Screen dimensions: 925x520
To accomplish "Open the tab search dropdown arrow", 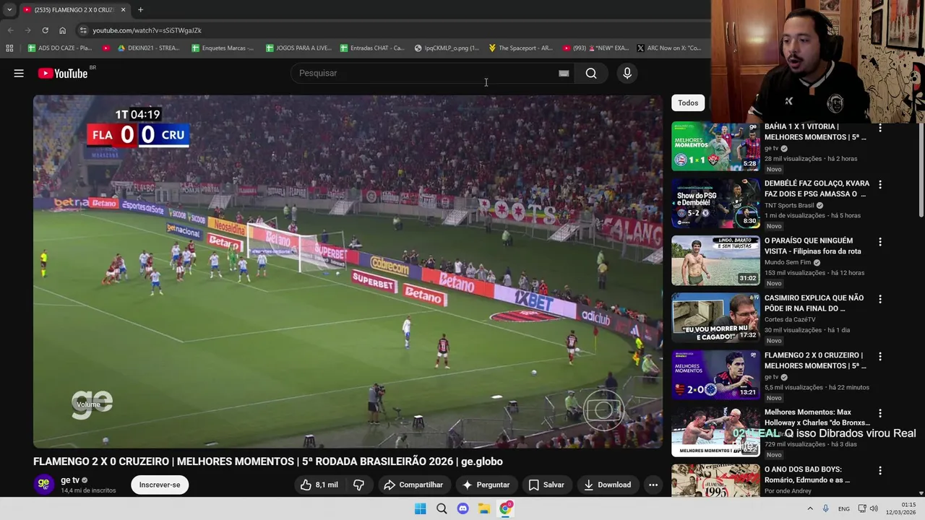I will coord(9,9).
